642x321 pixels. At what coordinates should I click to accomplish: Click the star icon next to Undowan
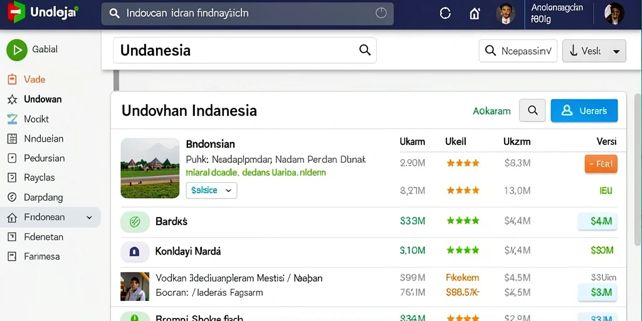(13, 100)
